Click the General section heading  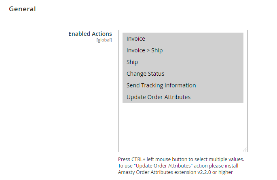pos(22,9)
